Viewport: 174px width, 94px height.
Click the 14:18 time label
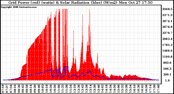[106, 89]
